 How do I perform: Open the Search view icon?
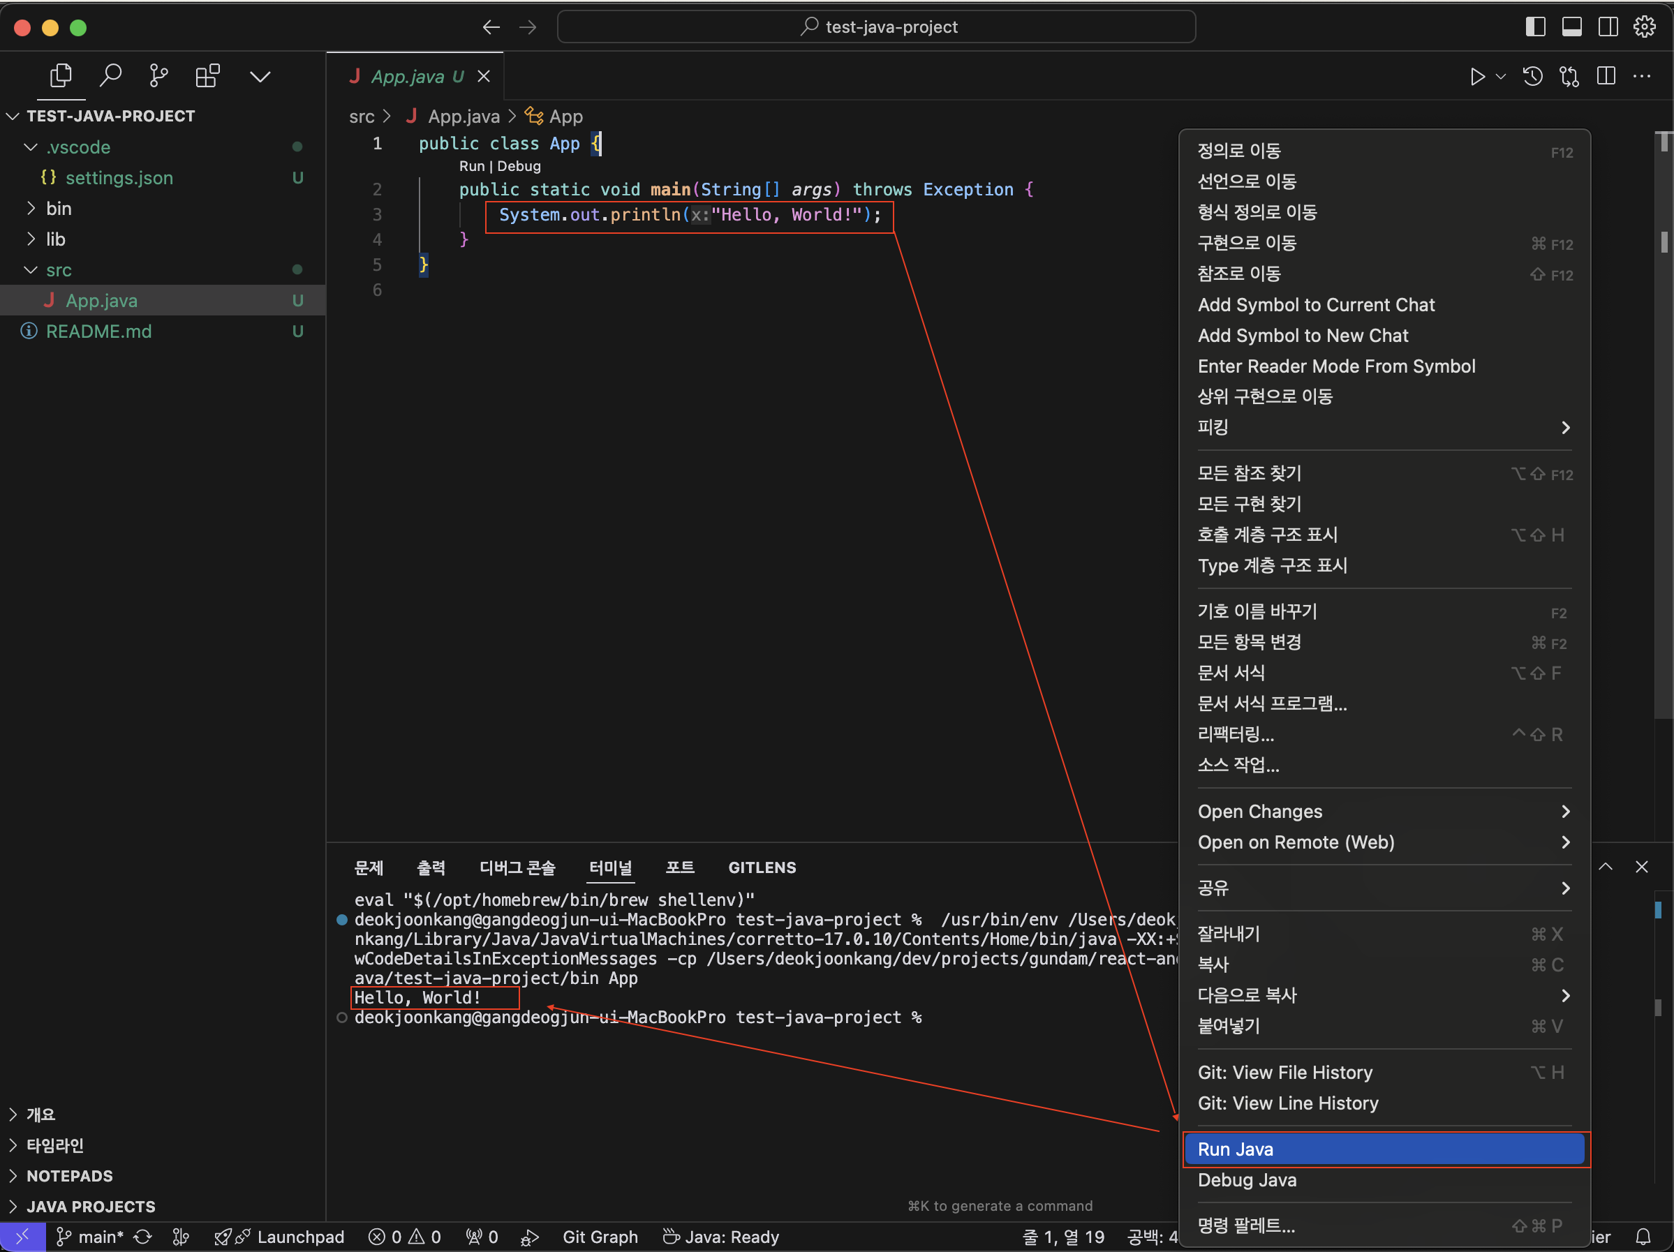click(x=110, y=75)
